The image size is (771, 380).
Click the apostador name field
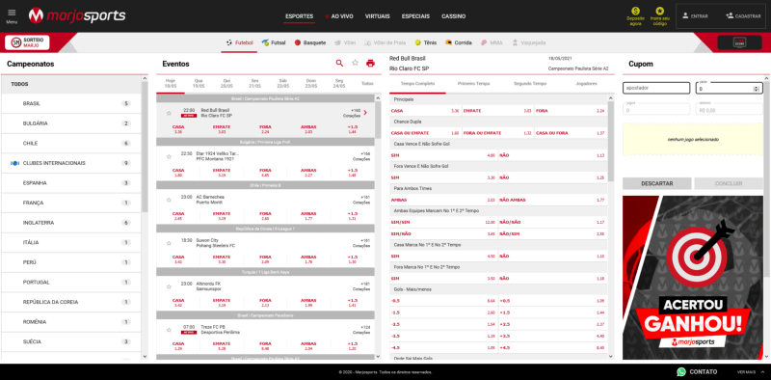tap(656, 88)
